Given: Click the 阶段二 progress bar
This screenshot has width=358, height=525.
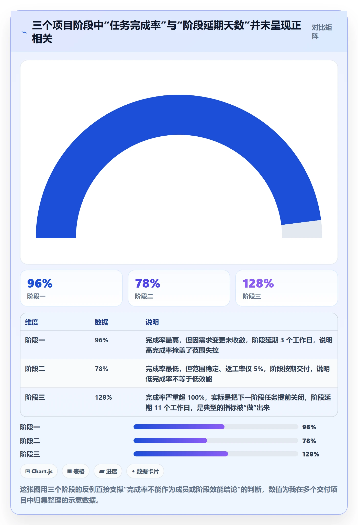Looking at the screenshot, I should click(216, 441).
